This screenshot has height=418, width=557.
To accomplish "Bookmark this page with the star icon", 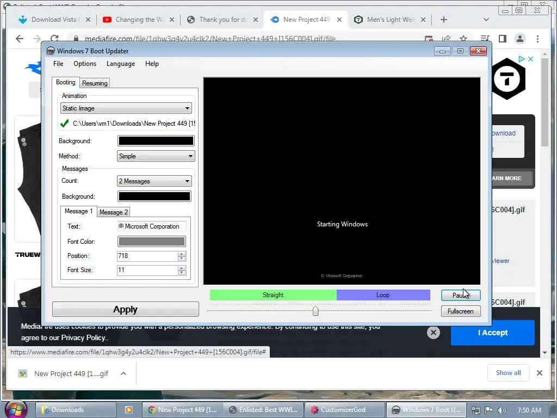I will point(463,39).
